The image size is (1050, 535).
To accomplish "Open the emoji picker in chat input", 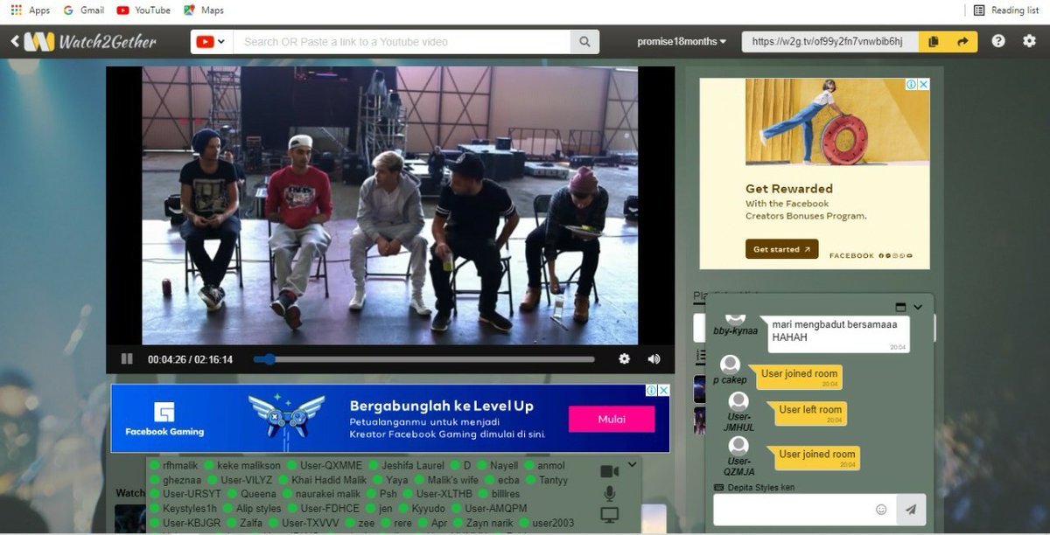I will pyautogui.click(x=881, y=510).
